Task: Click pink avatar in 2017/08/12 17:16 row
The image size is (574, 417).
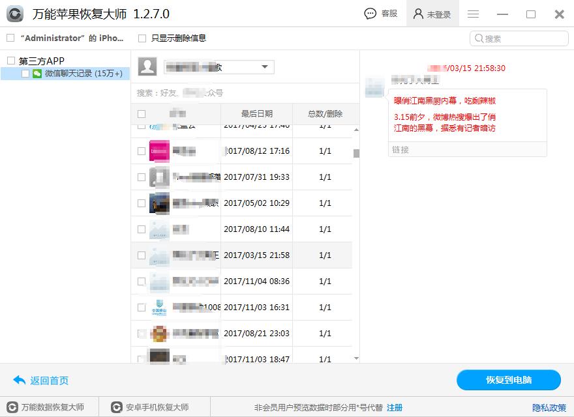Action: point(159,151)
